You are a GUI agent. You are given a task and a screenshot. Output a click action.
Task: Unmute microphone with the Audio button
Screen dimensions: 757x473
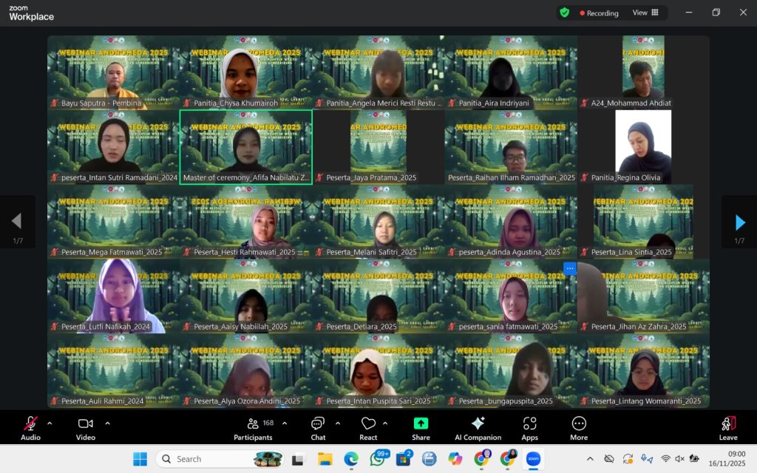tap(30, 427)
